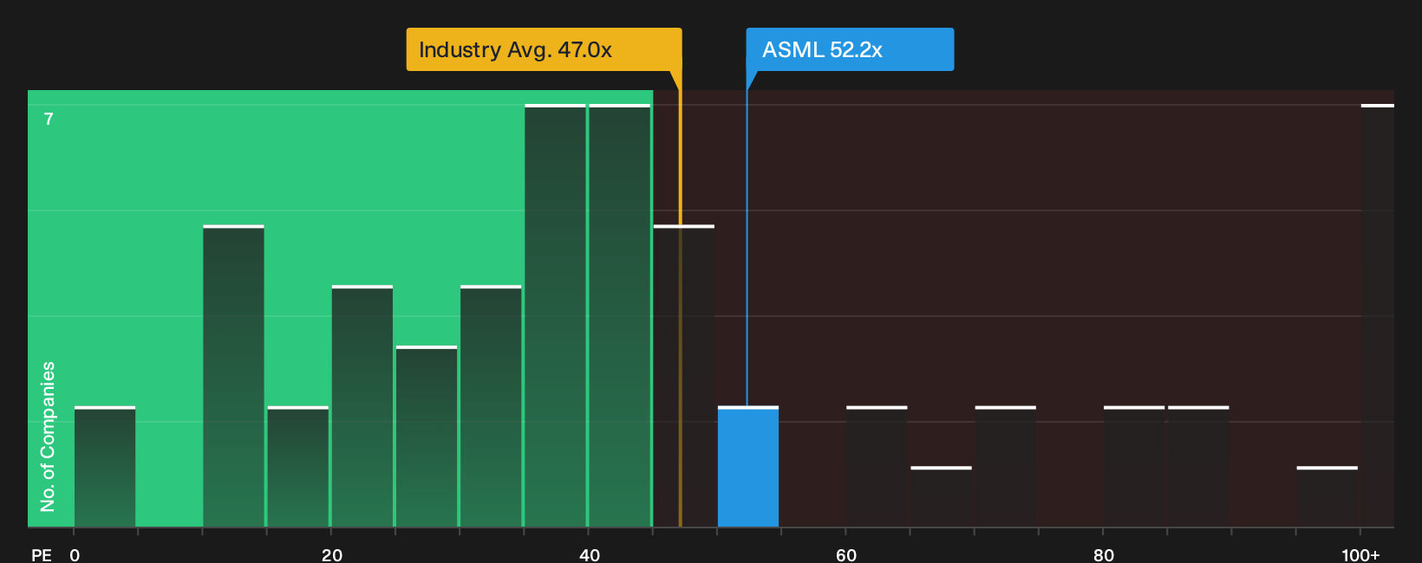Click the PE axis title

point(42,554)
